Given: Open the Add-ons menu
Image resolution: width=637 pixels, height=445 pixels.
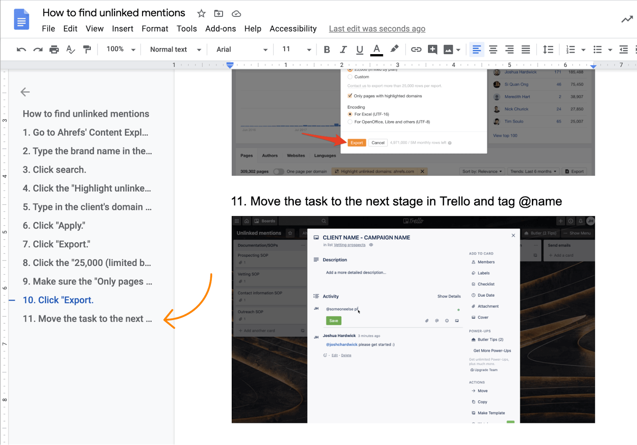Looking at the screenshot, I should (221, 29).
